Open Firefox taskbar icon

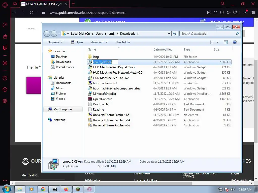pos(66,189)
